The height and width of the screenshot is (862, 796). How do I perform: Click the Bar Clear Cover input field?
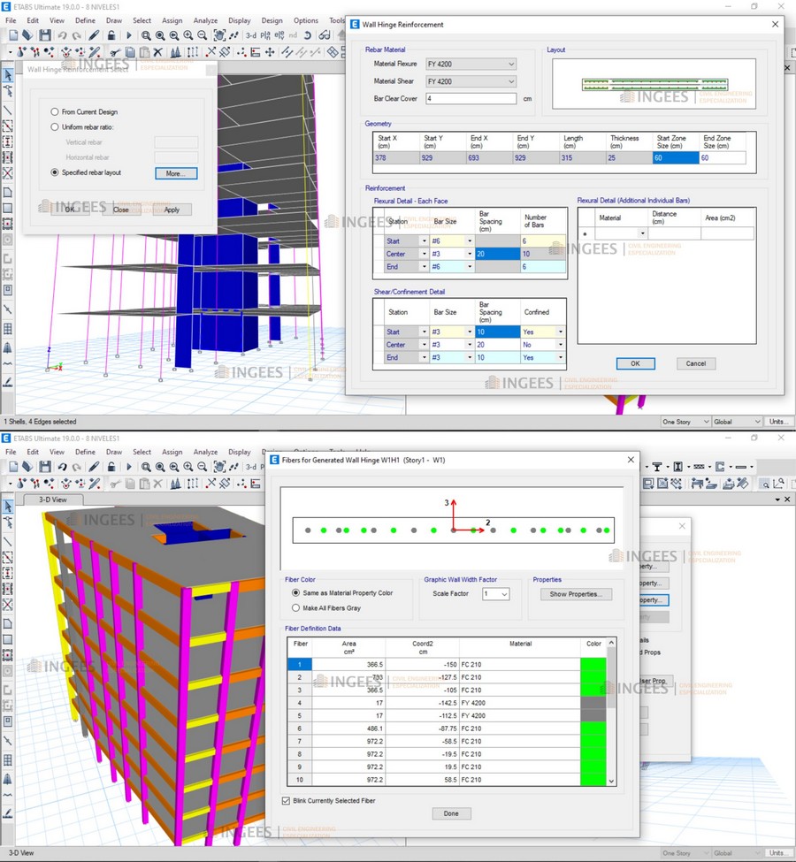[471, 98]
